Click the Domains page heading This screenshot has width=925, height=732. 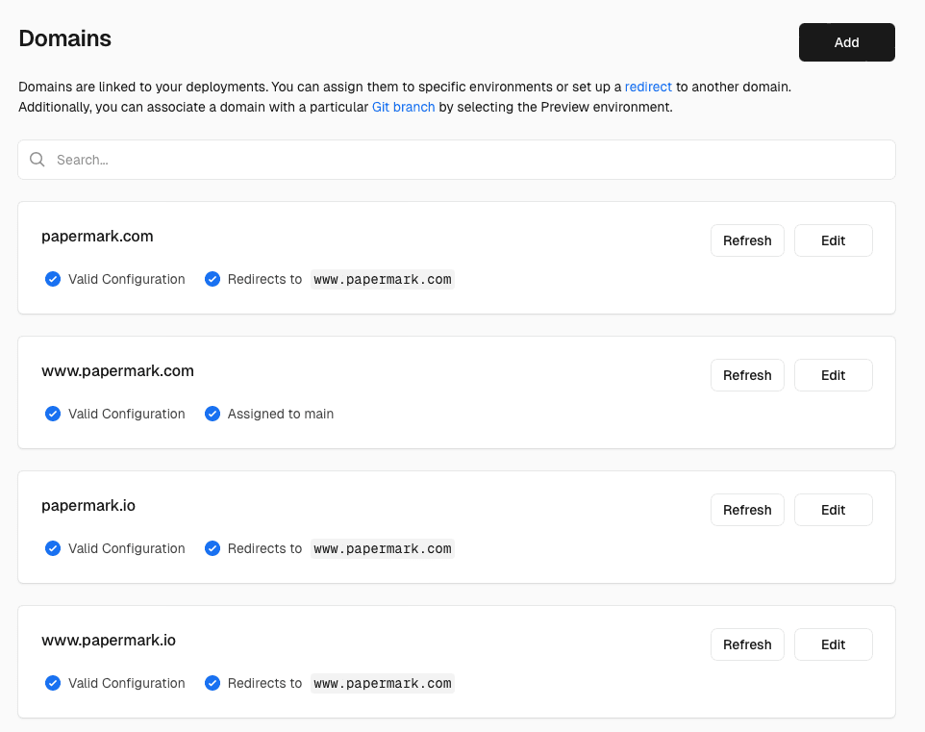(x=64, y=38)
